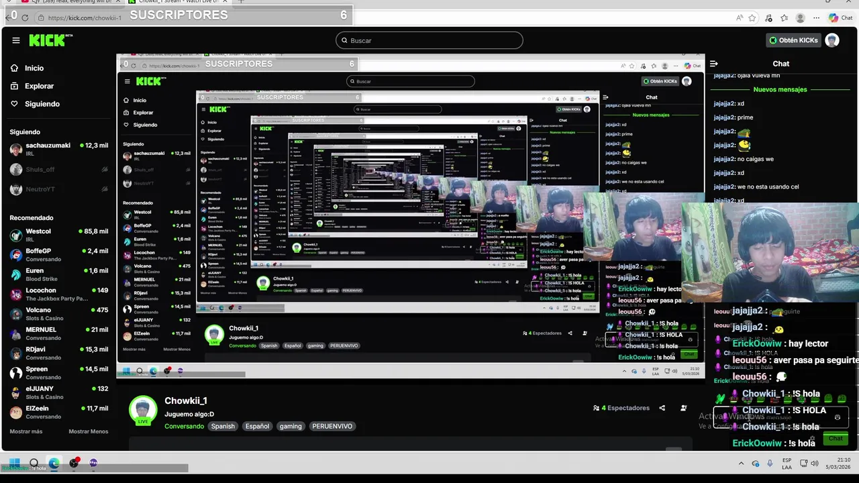The width and height of the screenshot is (859, 483).
Task: Open recommended channel ElZeein
Action: click(59, 413)
